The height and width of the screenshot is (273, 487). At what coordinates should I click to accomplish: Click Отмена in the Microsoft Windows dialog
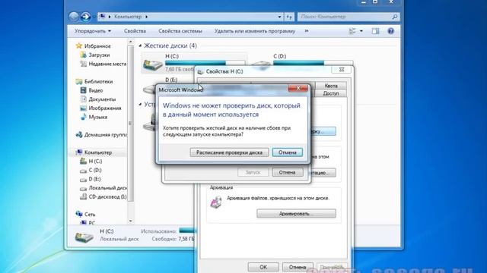click(288, 152)
